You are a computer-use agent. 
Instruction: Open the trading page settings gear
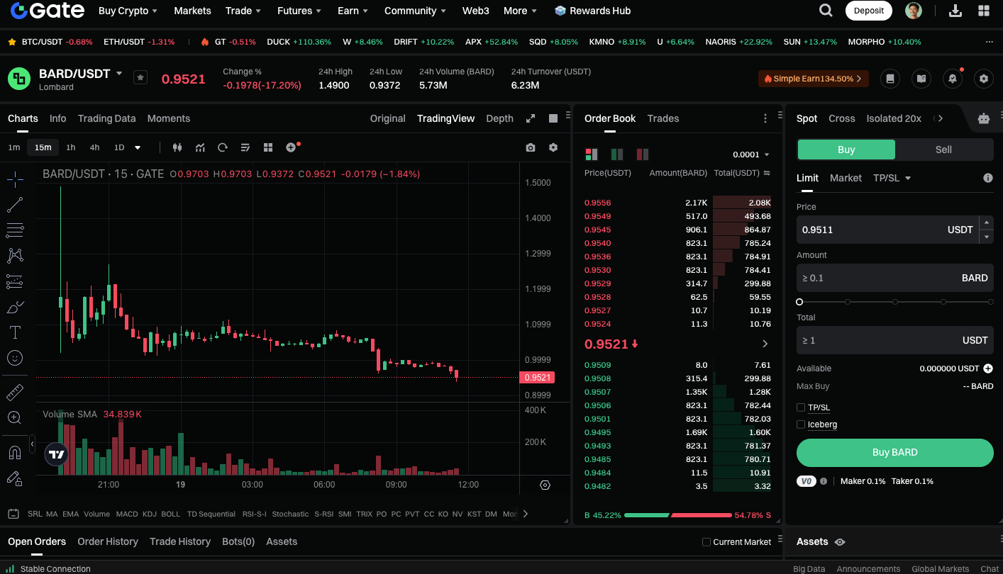tap(983, 79)
